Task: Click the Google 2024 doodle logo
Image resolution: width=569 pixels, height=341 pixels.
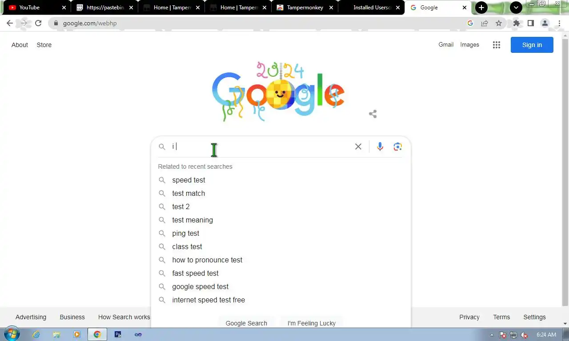Action: tap(278, 91)
